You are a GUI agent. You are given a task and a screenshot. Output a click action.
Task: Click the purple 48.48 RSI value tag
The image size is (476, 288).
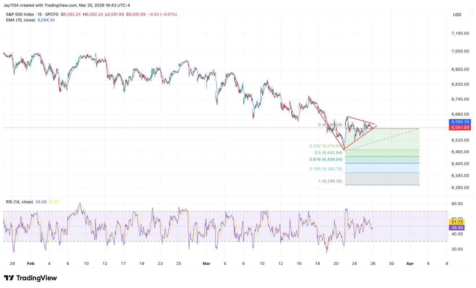tap(456, 227)
